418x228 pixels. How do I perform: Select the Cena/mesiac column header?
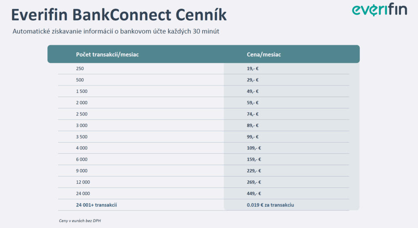[264, 54]
